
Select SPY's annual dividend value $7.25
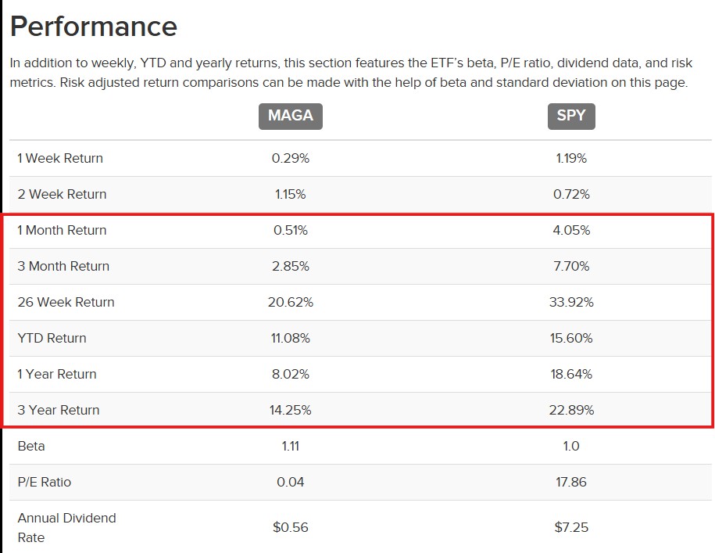(x=571, y=527)
